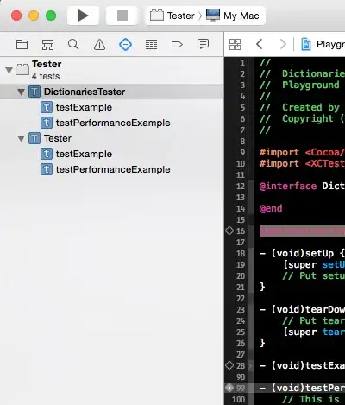Click the Playground jump bar label

pyautogui.click(x=330, y=44)
